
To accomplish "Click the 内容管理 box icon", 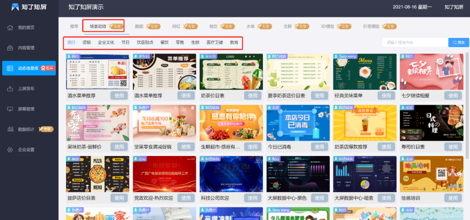I will (10, 48).
